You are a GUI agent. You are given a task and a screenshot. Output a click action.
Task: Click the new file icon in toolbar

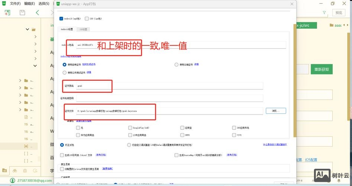pyautogui.click(x=7, y=12)
